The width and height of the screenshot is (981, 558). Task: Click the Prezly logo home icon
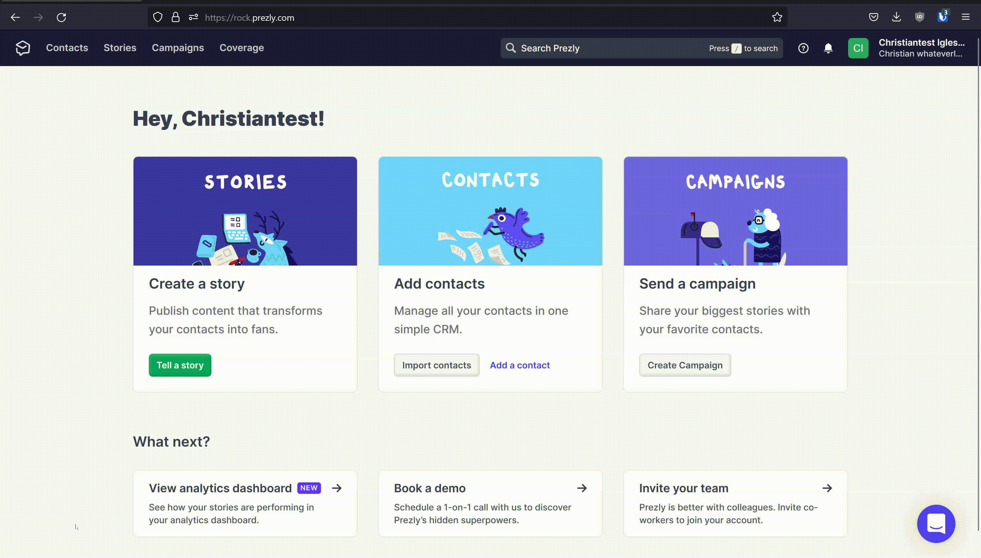tap(23, 48)
